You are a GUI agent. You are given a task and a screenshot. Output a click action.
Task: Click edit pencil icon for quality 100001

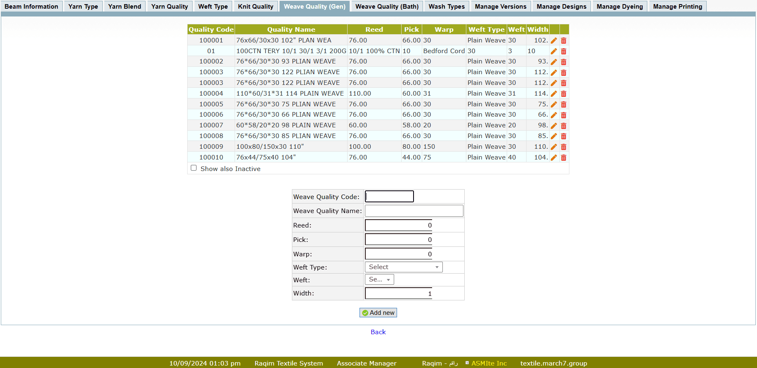(x=554, y=40)
